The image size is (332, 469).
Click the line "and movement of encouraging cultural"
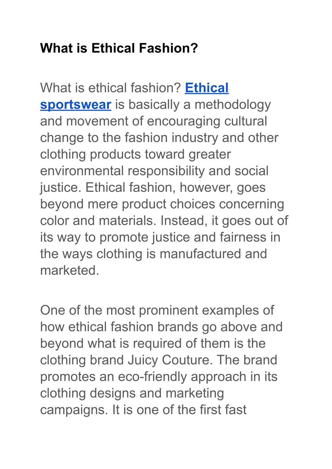[154, 121]
